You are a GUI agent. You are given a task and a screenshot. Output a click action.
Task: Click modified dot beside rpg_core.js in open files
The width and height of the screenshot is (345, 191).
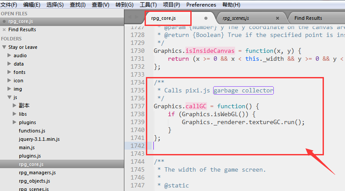click(x=4, y=22)
